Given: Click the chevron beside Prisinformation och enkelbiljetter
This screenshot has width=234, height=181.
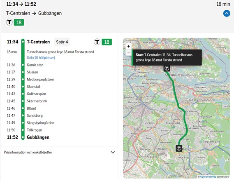Looking at the screenshot, I should [113, 152].
